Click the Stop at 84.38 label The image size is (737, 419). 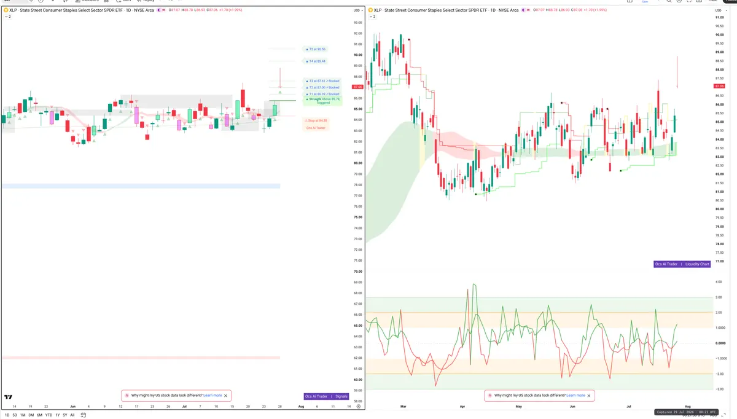tap(316, 120)
